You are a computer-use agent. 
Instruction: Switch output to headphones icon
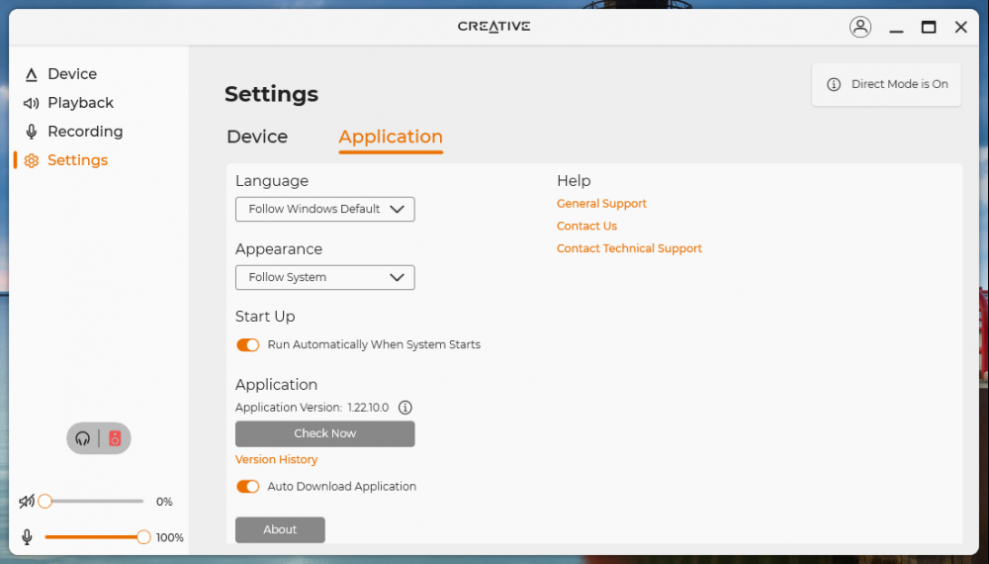83,438
